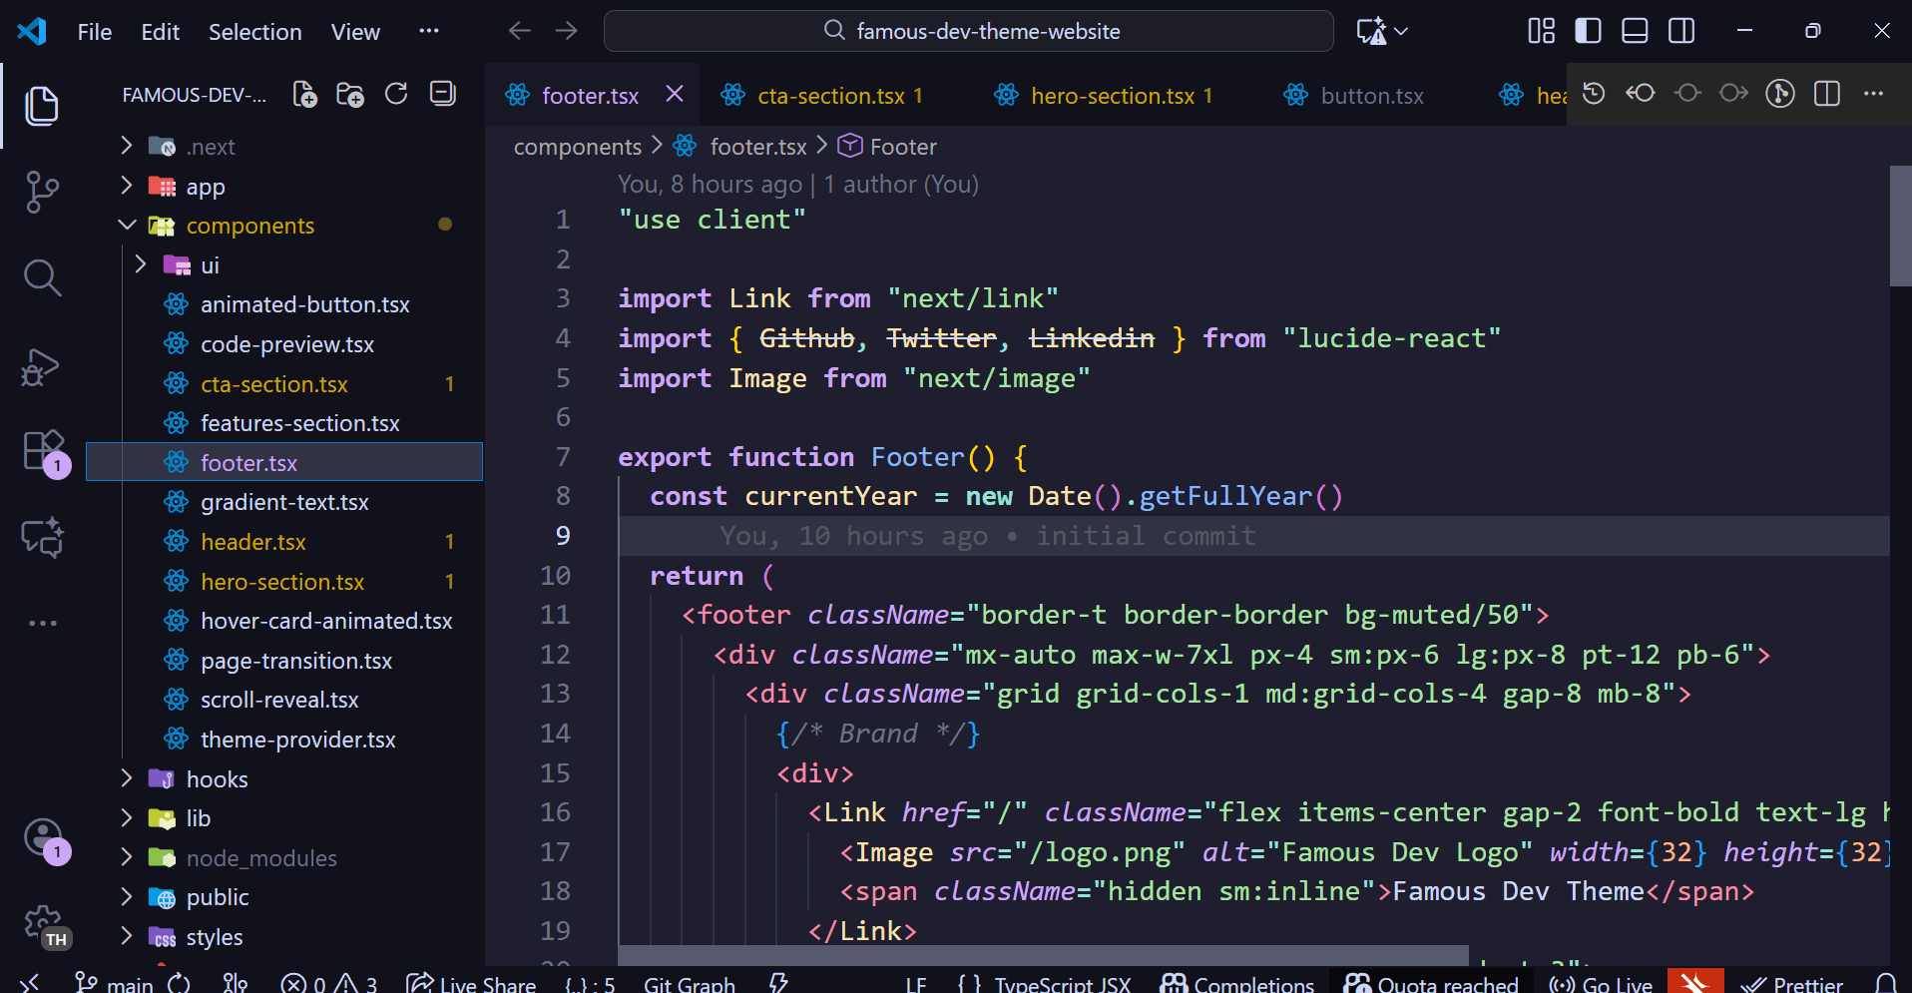The height and width of the screenshot is (993, 1912).
Task: Click the editor's vertical scrollbar
Action: [1900, 227]
